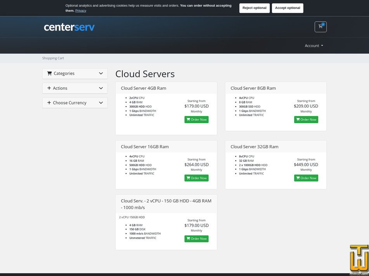Open the Privacy link in cookie banner
Viewport: 369px width, 276px height.
(81, 11)
